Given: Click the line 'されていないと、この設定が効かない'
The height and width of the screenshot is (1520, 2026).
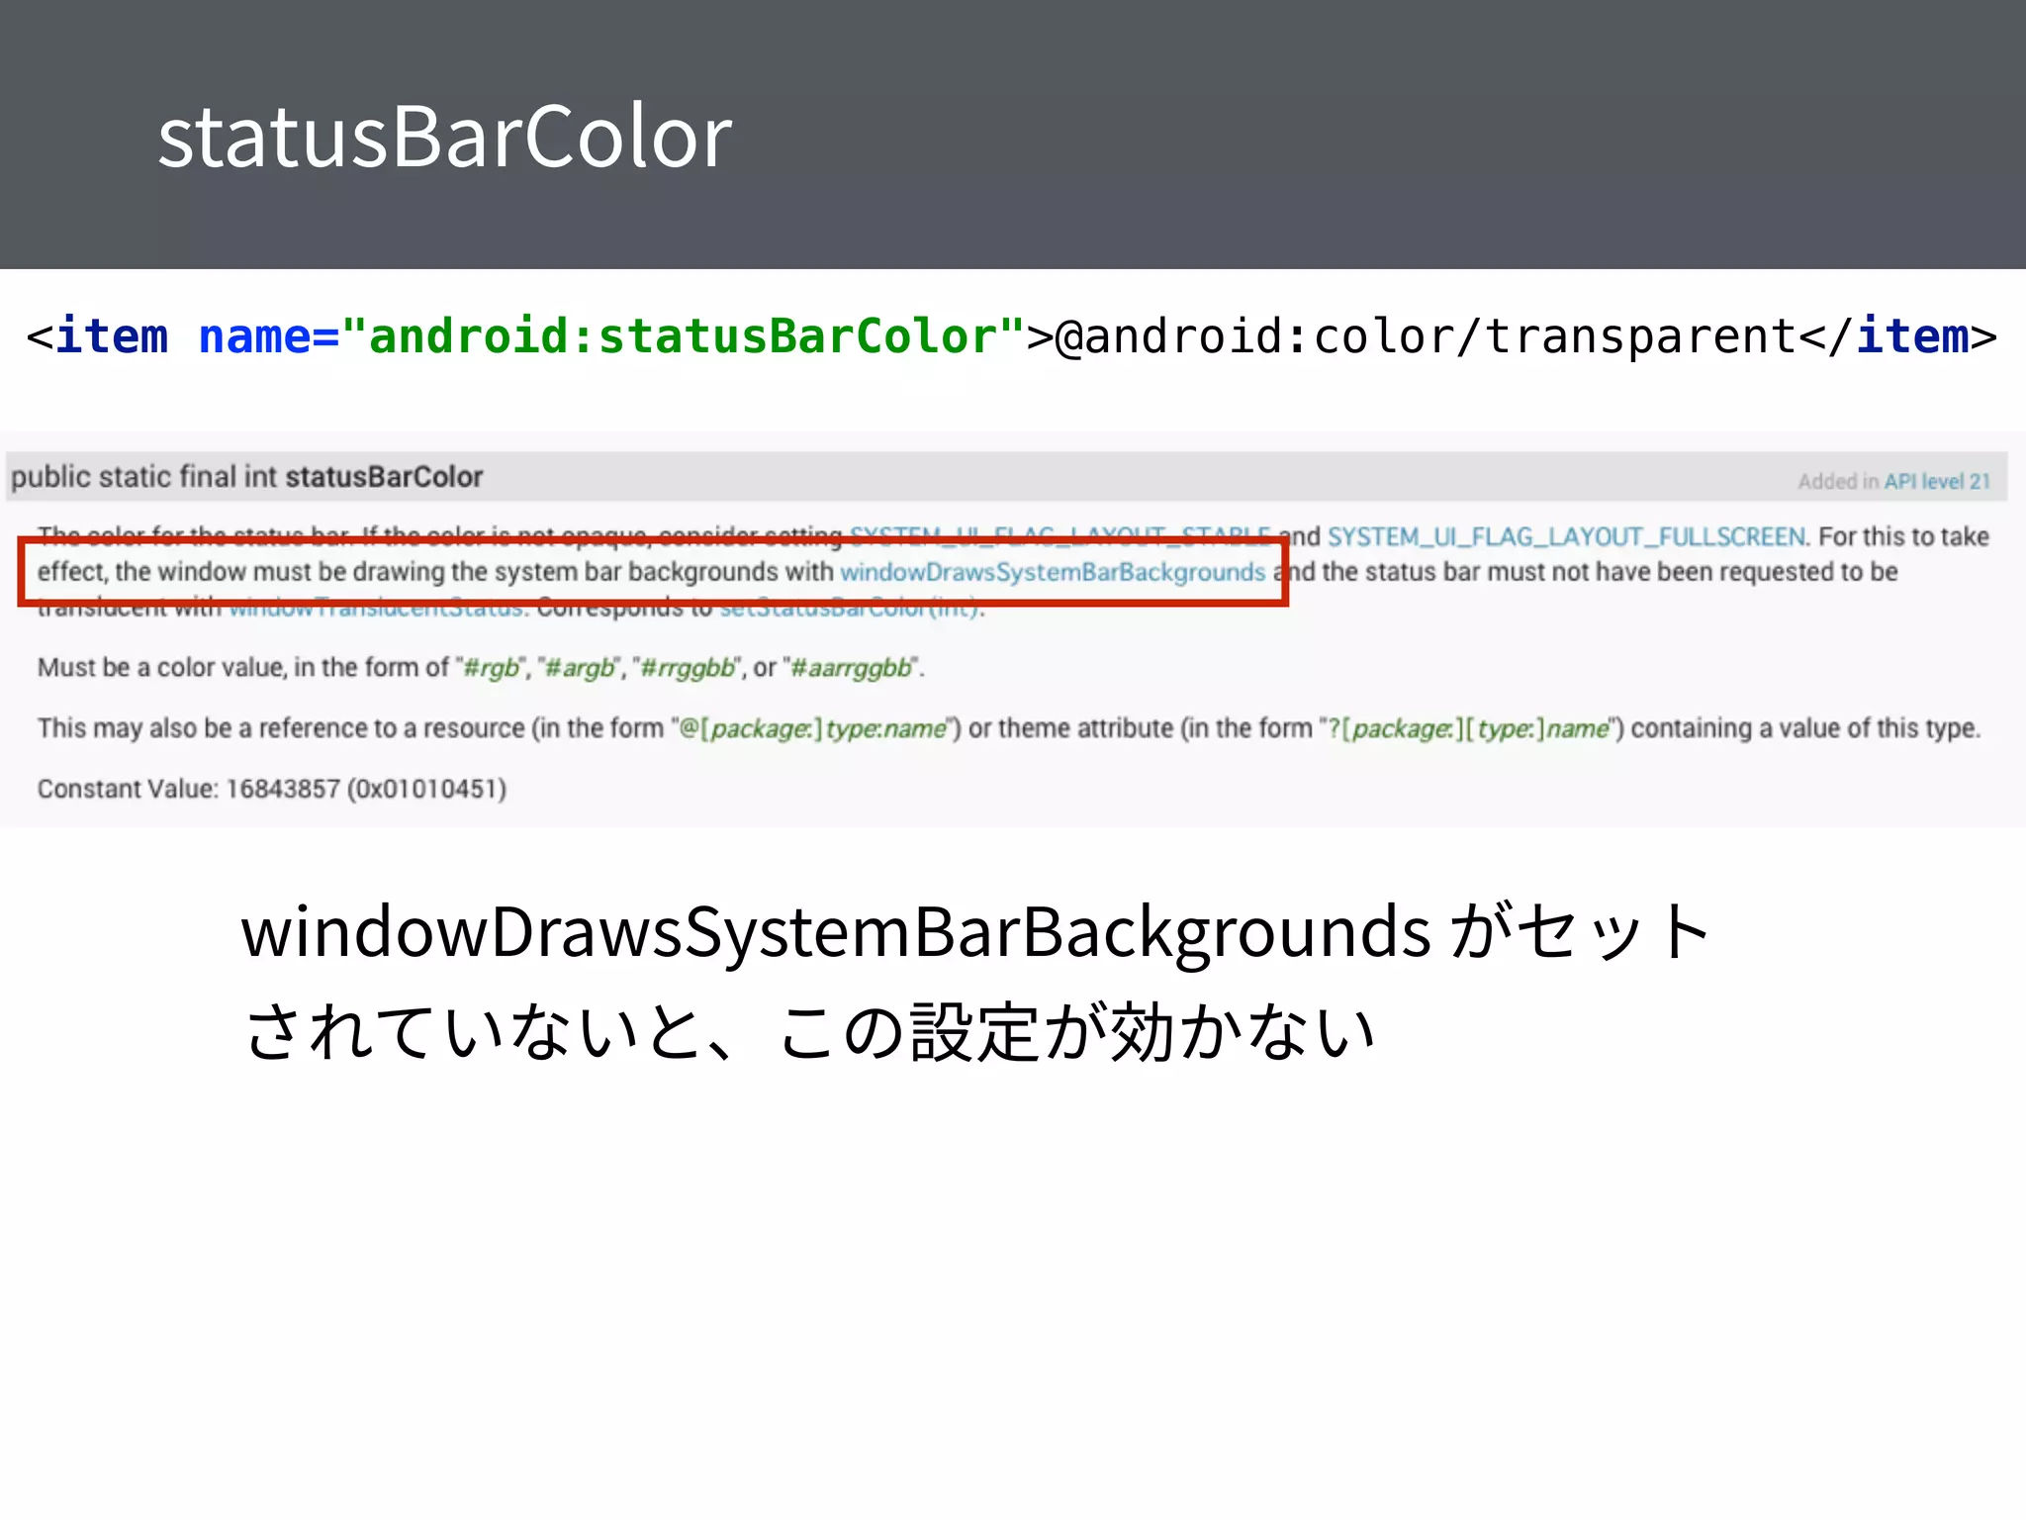Looking at the screenshot, I should coord(809,1031).
